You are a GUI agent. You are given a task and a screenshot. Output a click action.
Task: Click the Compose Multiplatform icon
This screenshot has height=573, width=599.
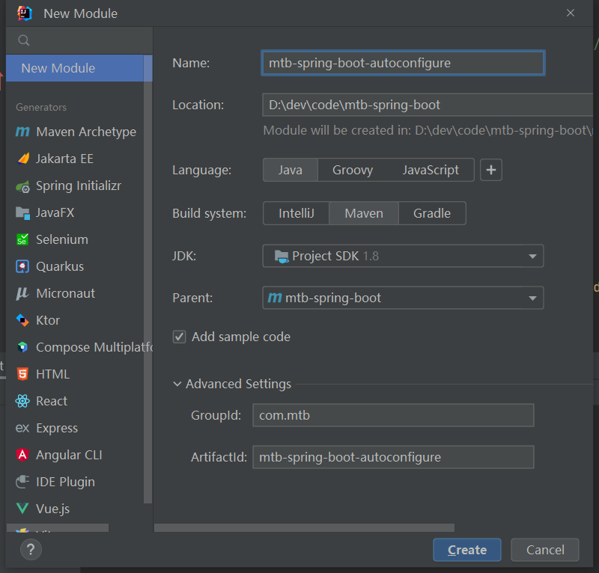pyautogui.click(x=22, y=347)
